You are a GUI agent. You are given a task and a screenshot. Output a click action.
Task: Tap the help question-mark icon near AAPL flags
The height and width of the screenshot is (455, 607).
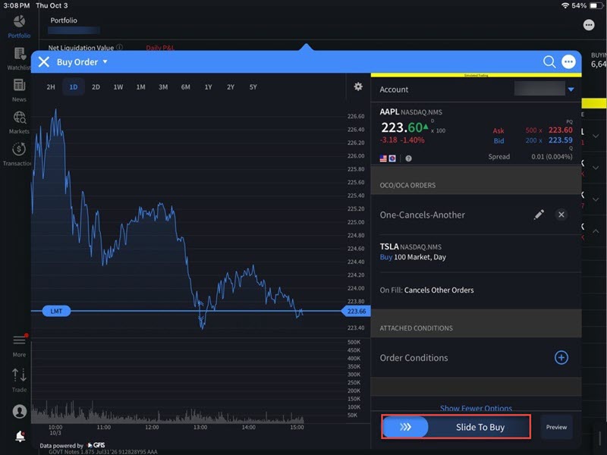tap(408, 158)
